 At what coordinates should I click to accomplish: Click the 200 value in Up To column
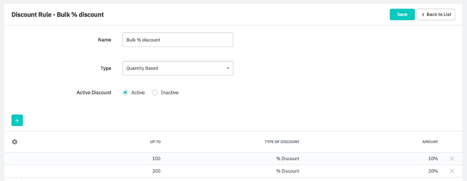click(x=156, y=171)
